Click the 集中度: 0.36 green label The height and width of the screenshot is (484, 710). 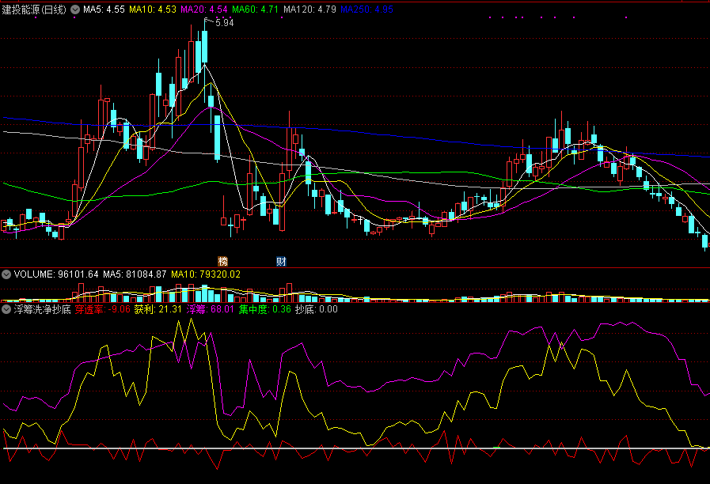click(265, 309)
